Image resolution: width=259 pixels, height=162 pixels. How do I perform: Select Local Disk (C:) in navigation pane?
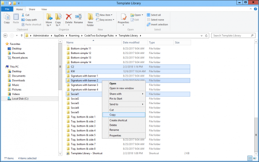click(x=20, y=99)
